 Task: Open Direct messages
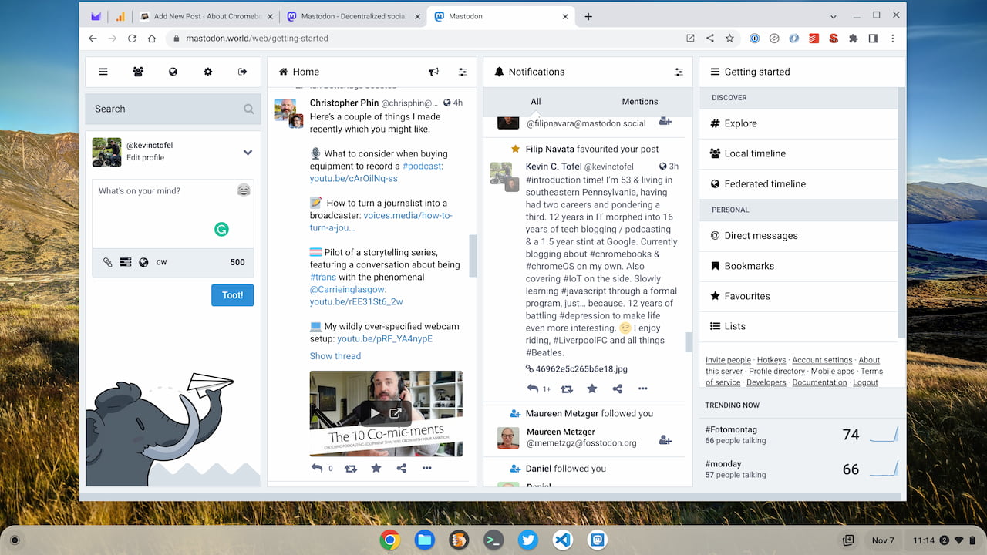tap(799, 236)
